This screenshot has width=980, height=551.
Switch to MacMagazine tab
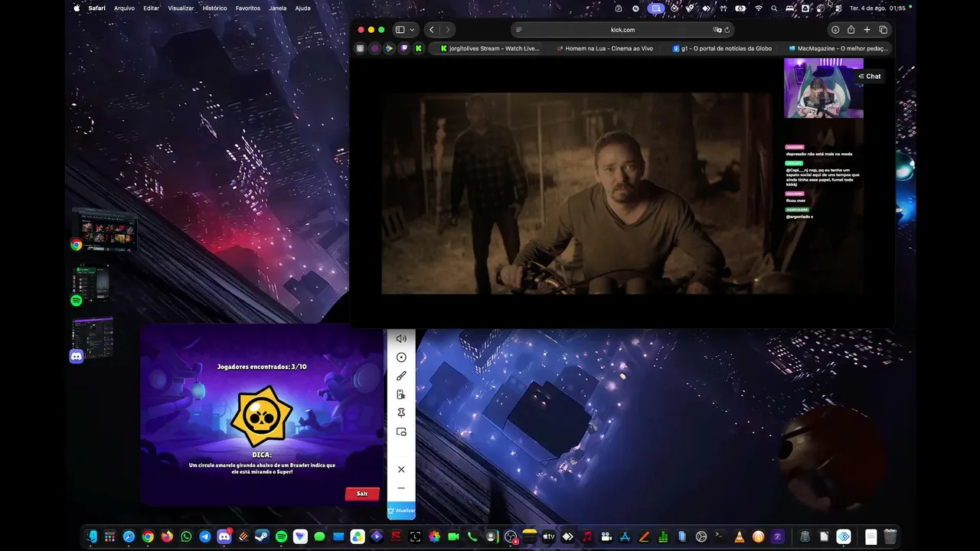point(838,48)
